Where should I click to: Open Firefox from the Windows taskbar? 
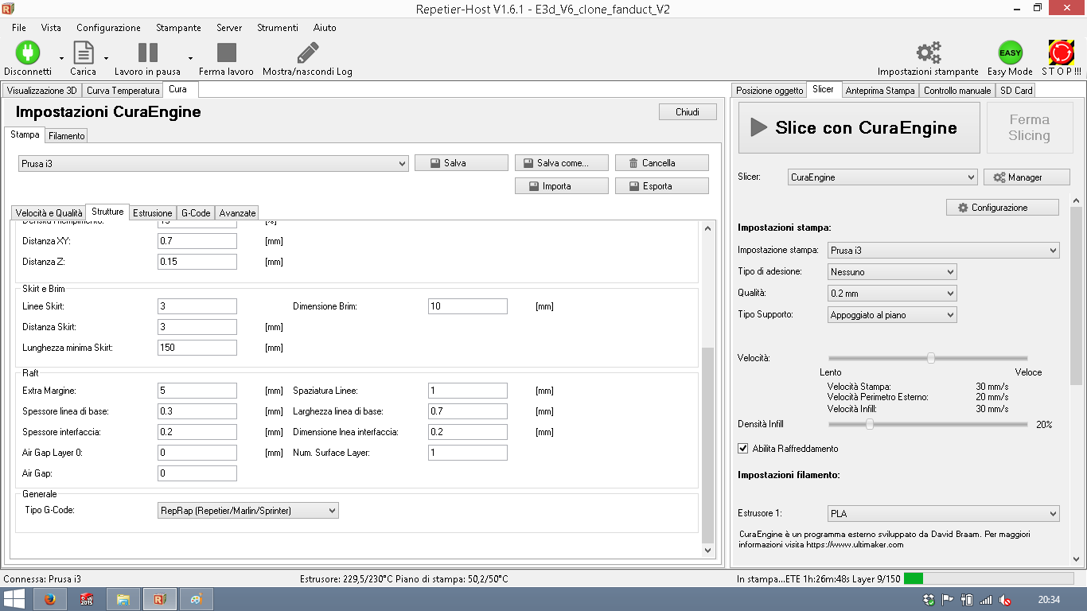click(50, 599)
